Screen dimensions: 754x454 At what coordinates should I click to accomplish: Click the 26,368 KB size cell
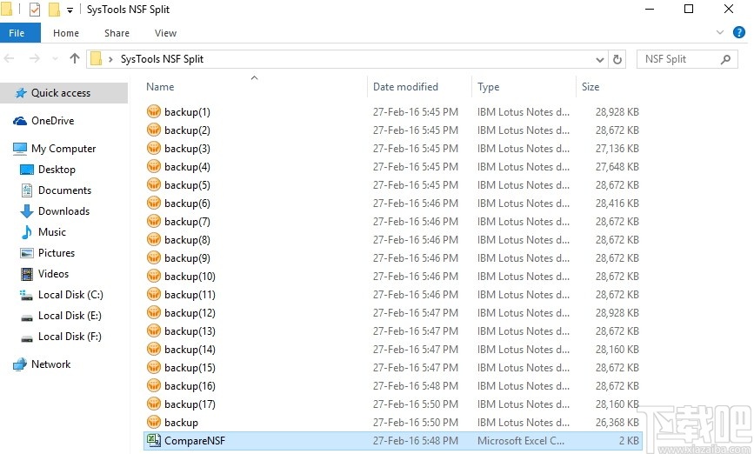617,423
